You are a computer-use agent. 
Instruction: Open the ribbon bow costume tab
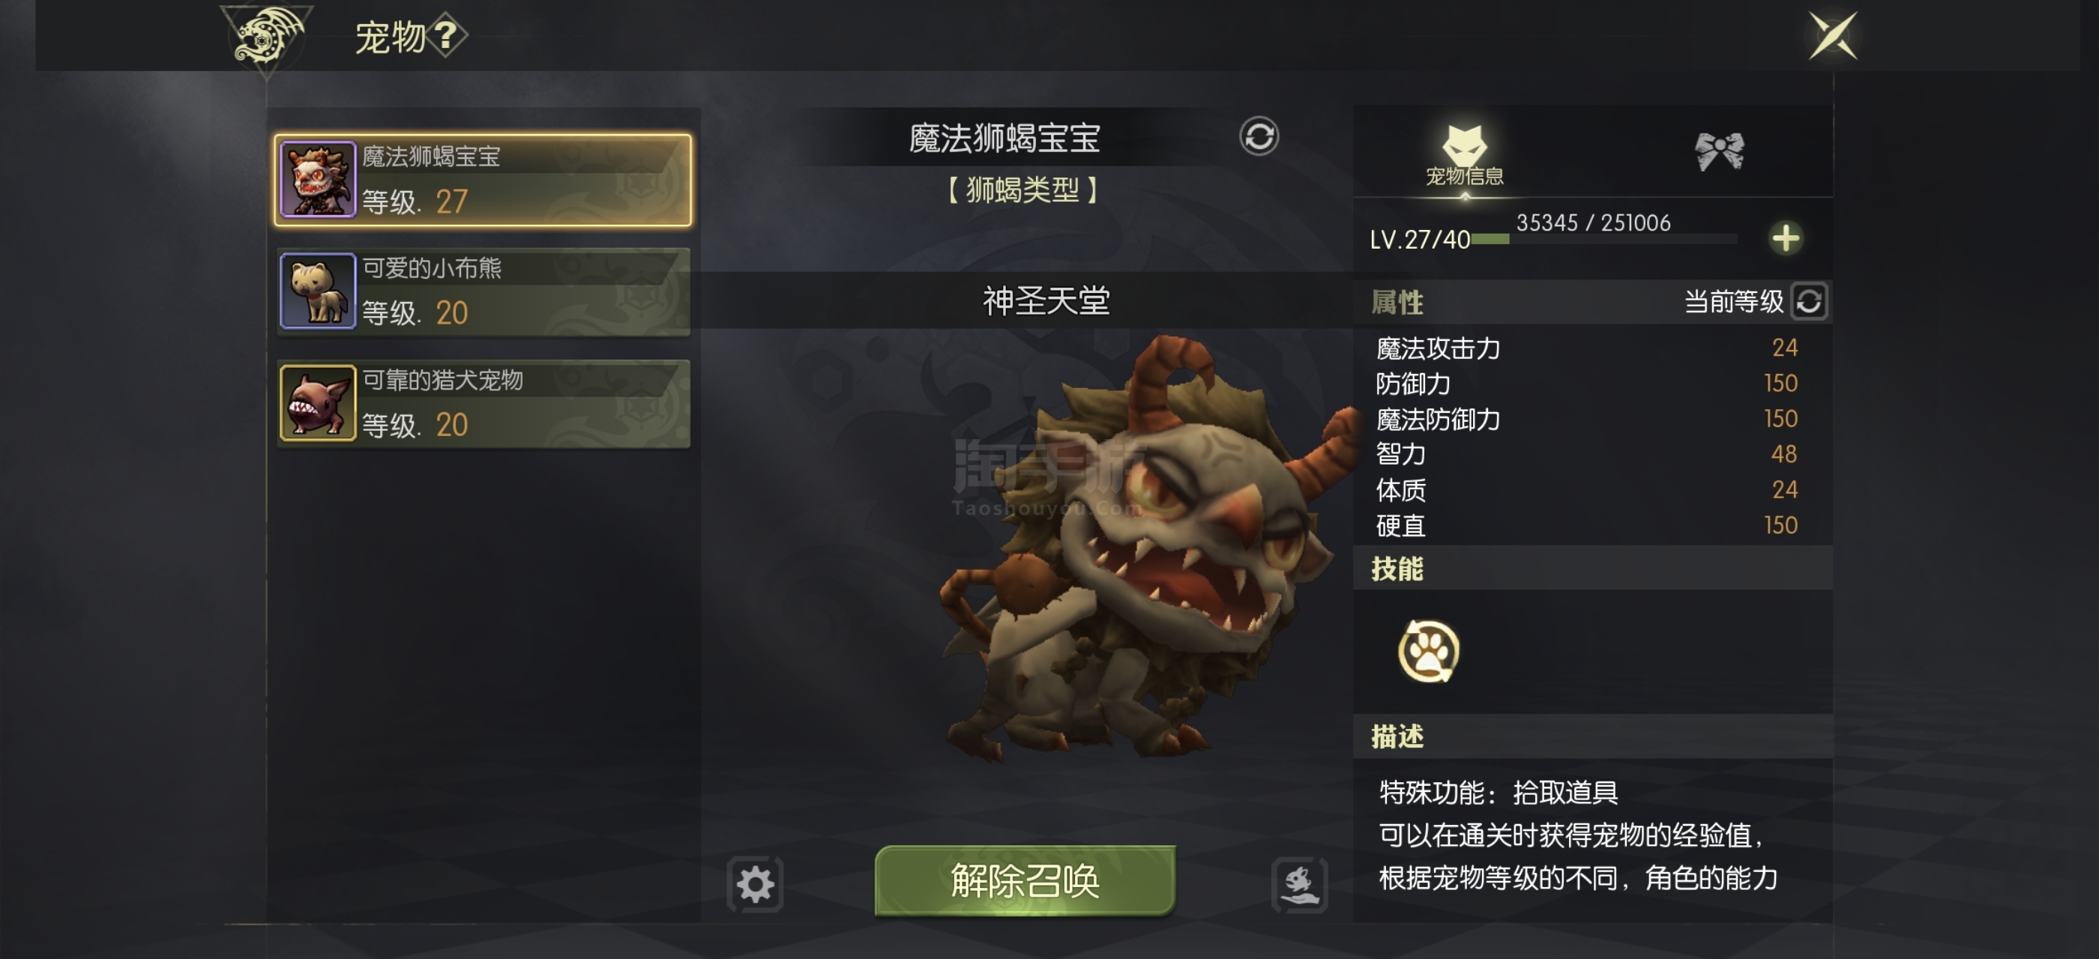[1719, 151]
